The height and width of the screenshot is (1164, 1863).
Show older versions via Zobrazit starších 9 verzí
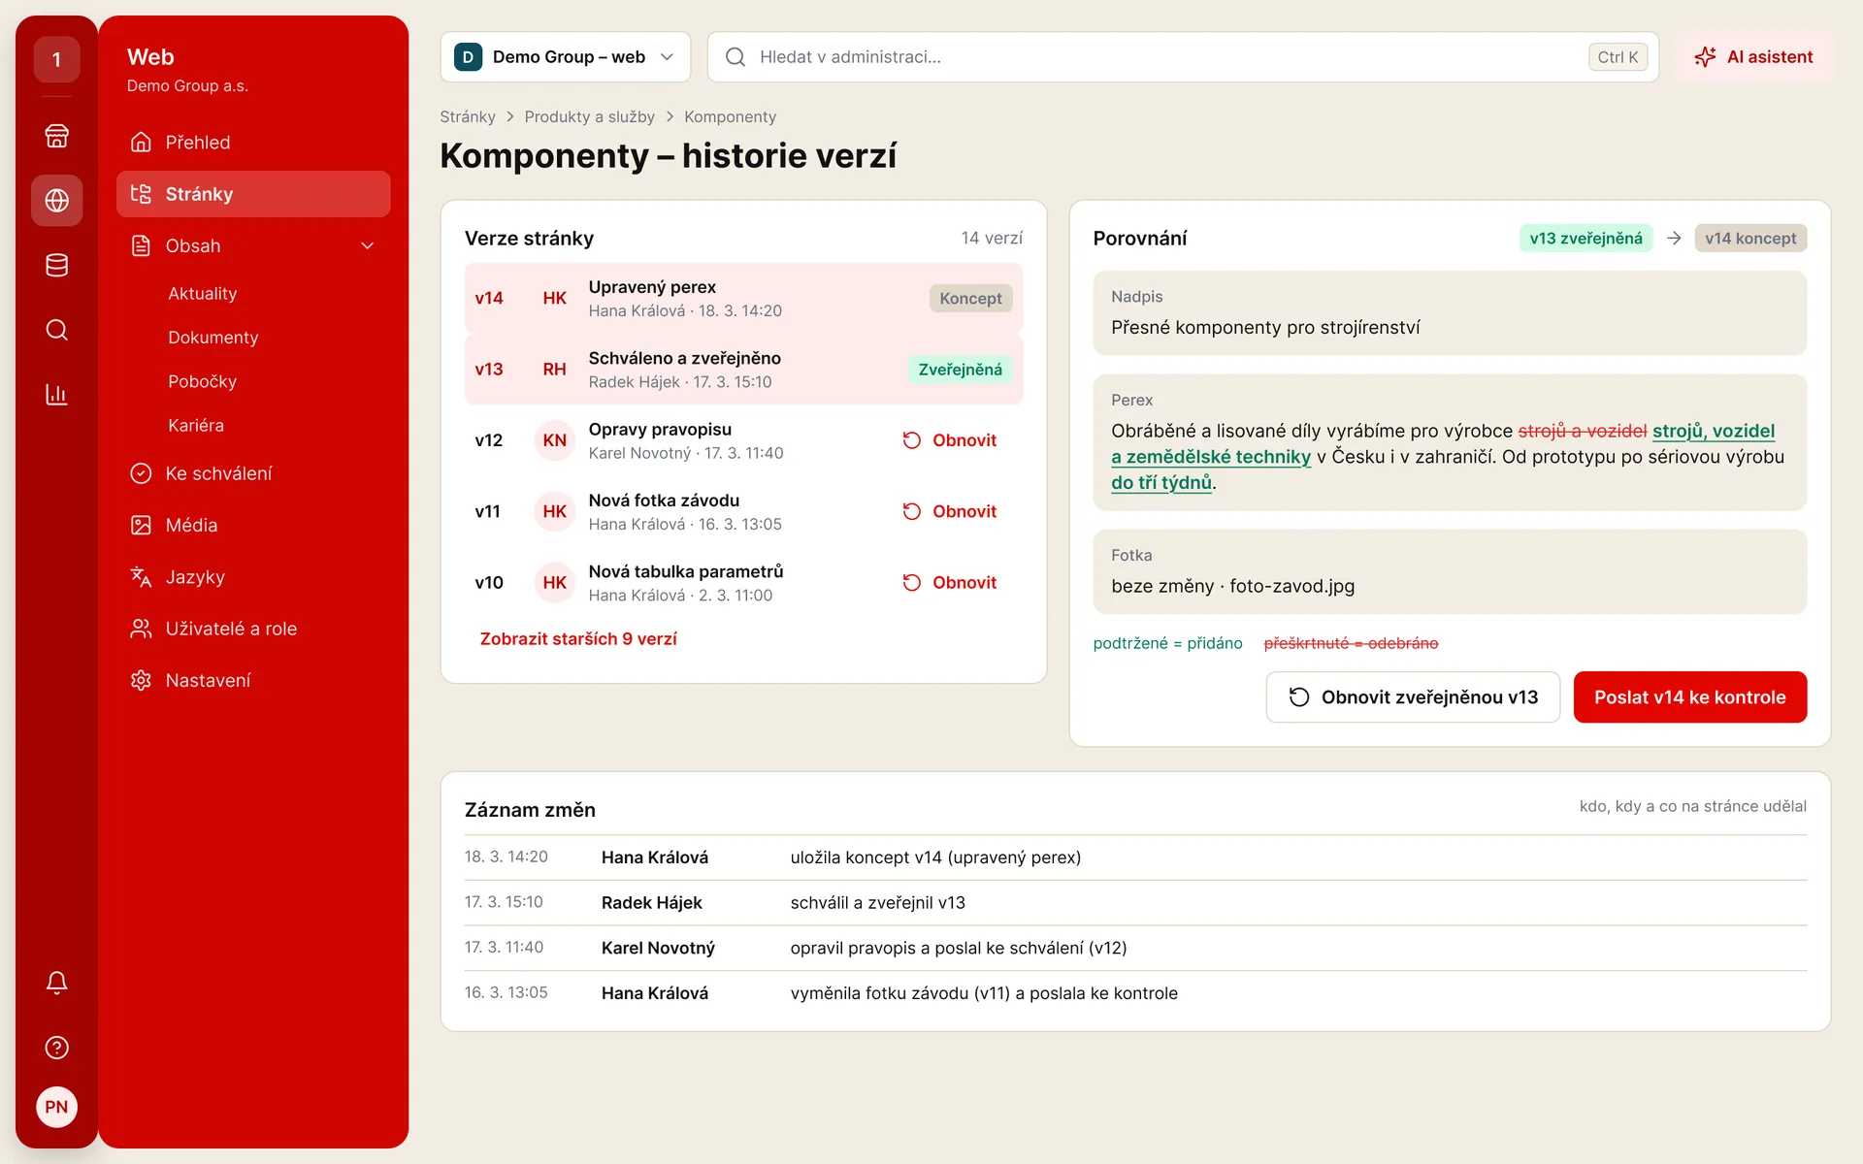click(578, 638)
